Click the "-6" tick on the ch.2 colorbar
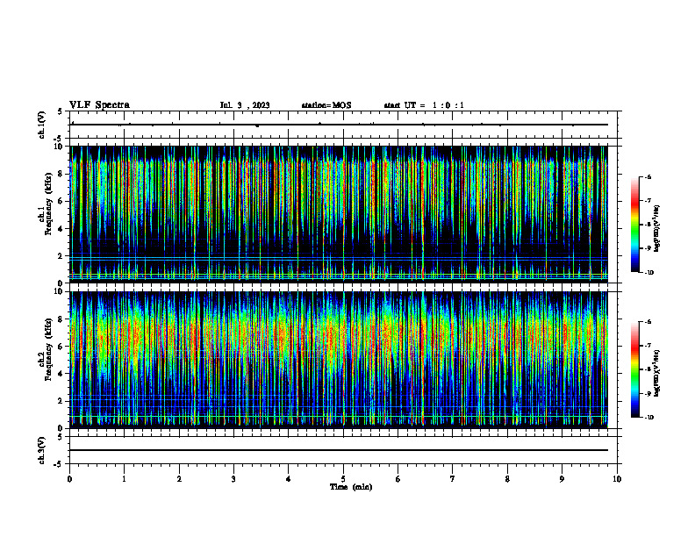695x537 pixels. tap(648, 322)
